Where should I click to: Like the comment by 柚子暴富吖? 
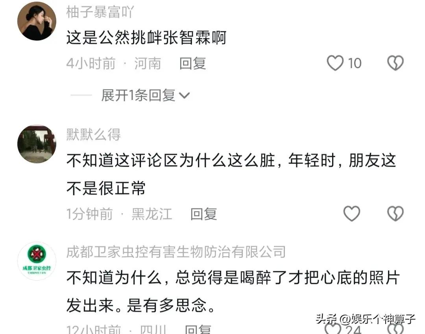coord(335,63)
